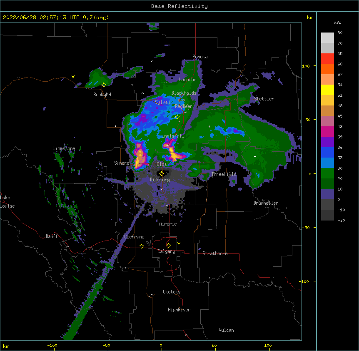Viewport: 359px width, 351px height.
Task: Click the Olds city label
Action: point(162,164)
